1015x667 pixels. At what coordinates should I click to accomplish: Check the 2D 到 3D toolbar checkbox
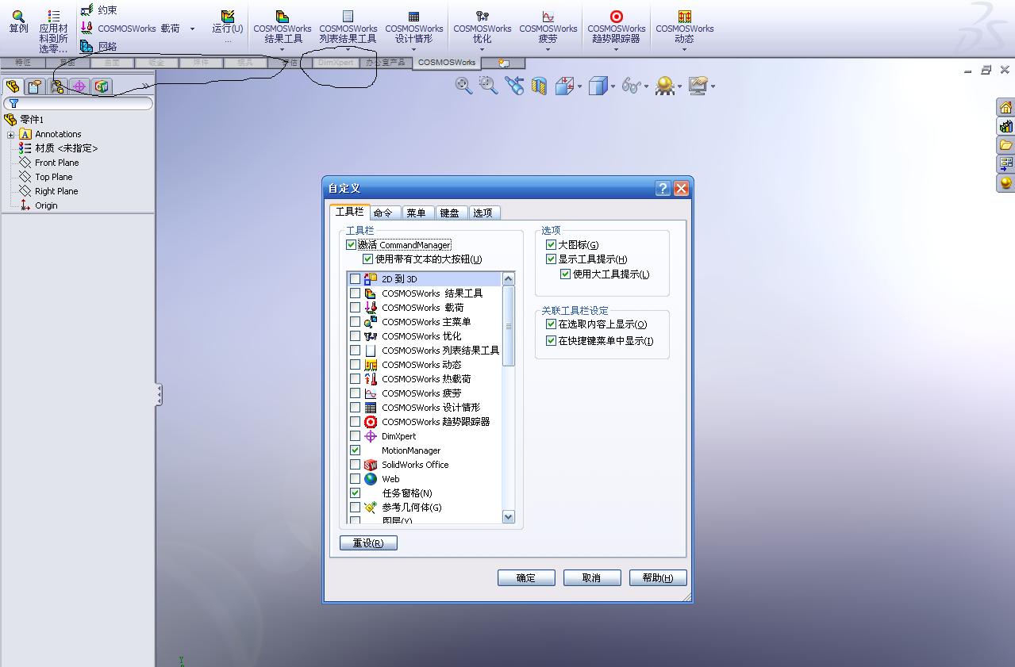point(356,279)
